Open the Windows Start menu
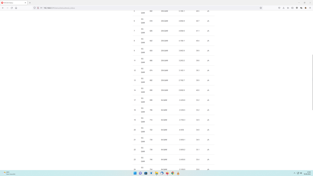This screenshot has width=313, height=176. (x=135, y=173)
